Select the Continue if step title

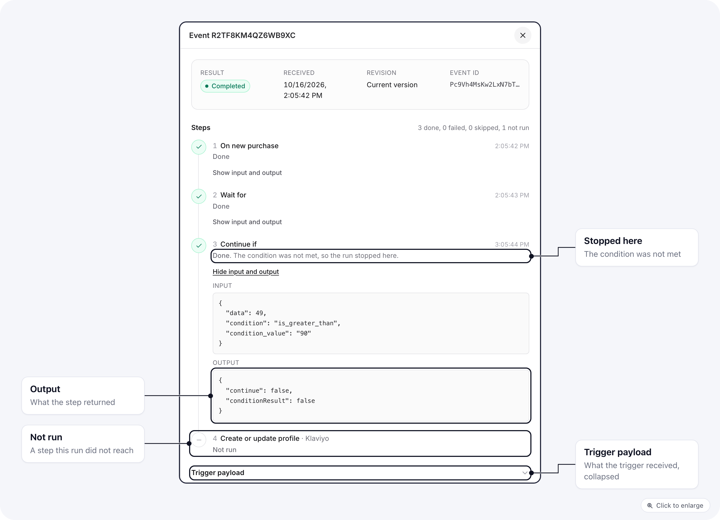pyautogui.click(x=238, y=244)
